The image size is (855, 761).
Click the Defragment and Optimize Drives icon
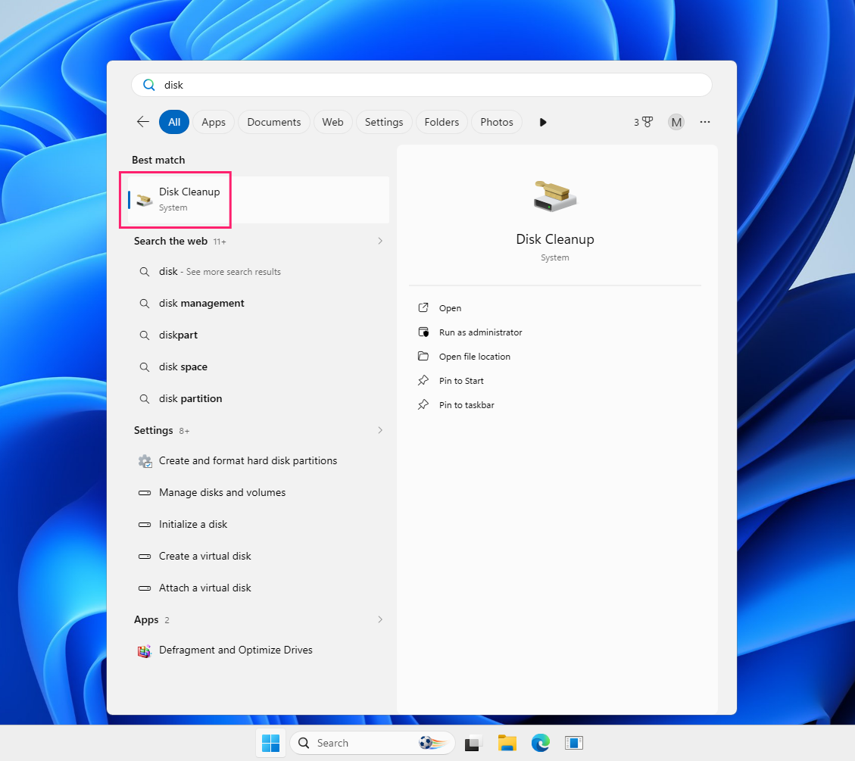pos(144,650)
